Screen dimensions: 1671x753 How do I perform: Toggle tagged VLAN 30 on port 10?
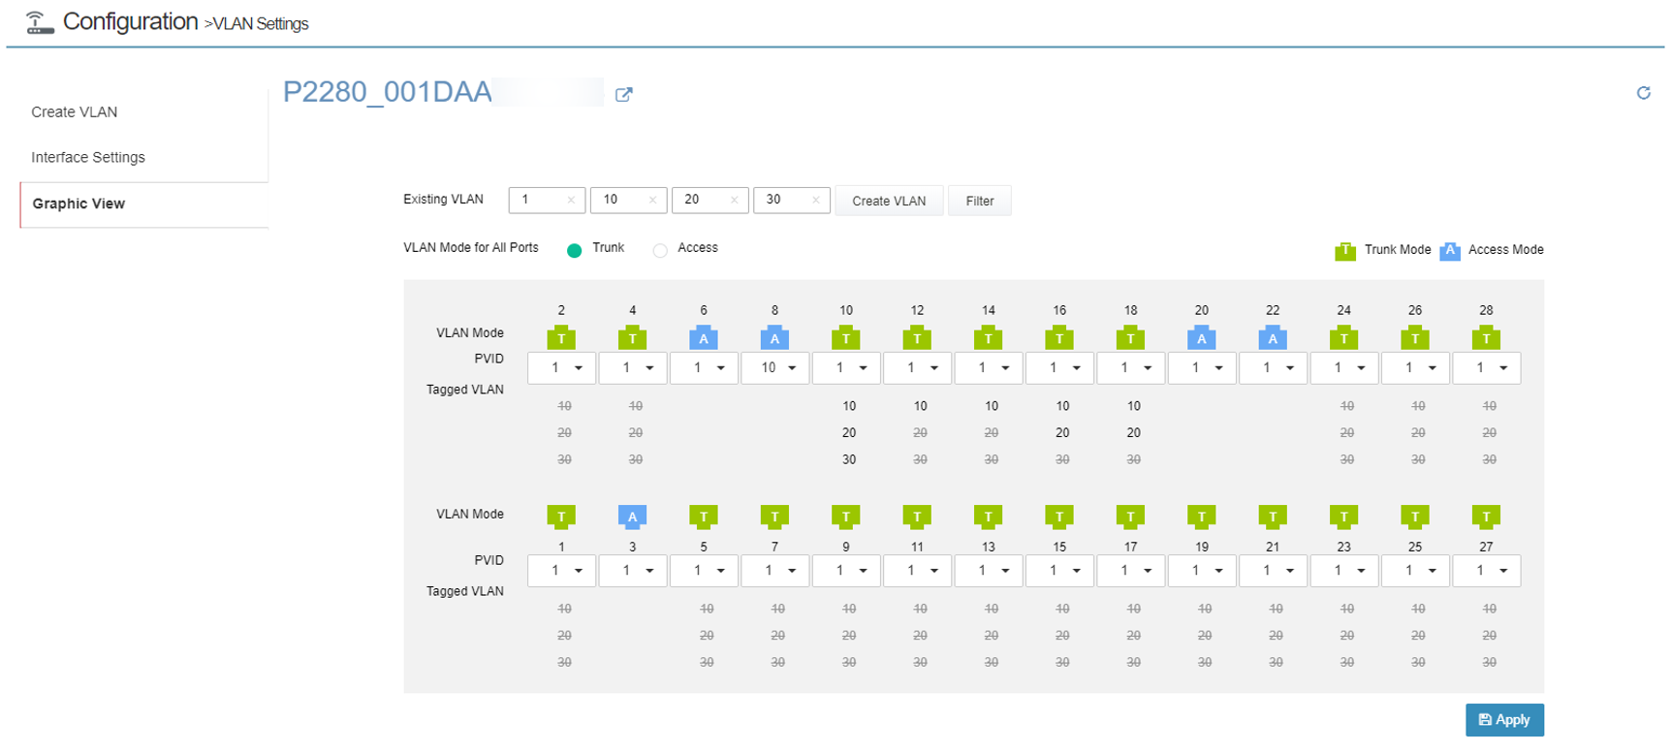tap(849, 459)
